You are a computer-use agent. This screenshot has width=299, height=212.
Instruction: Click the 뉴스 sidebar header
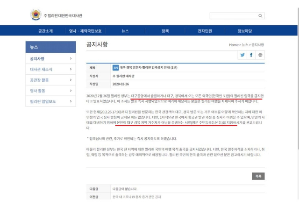coord(51,47)
